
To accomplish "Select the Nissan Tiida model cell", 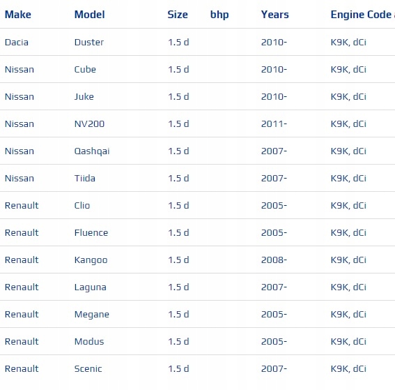I will [85, 179].
